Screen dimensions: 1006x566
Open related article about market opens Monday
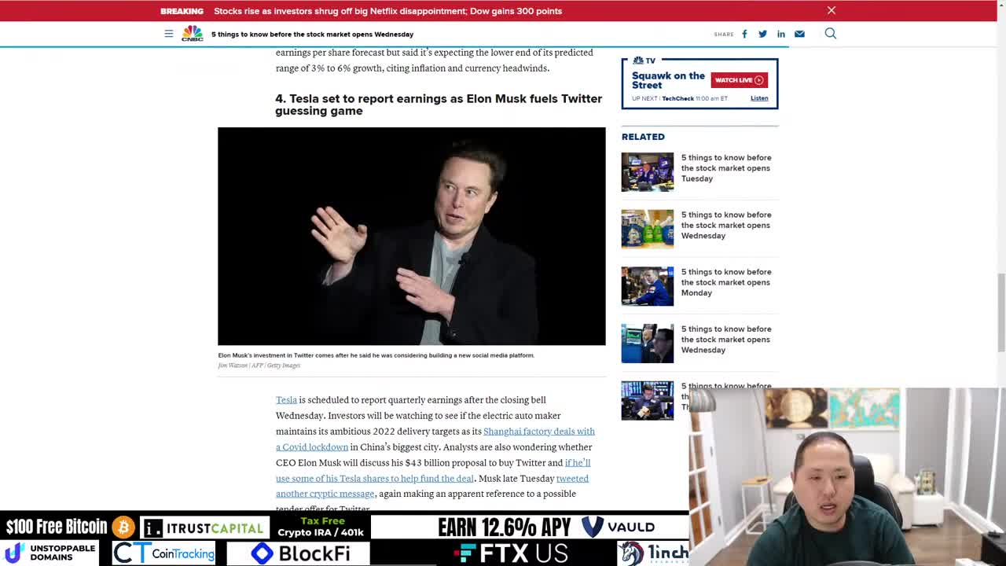[725, 282]
